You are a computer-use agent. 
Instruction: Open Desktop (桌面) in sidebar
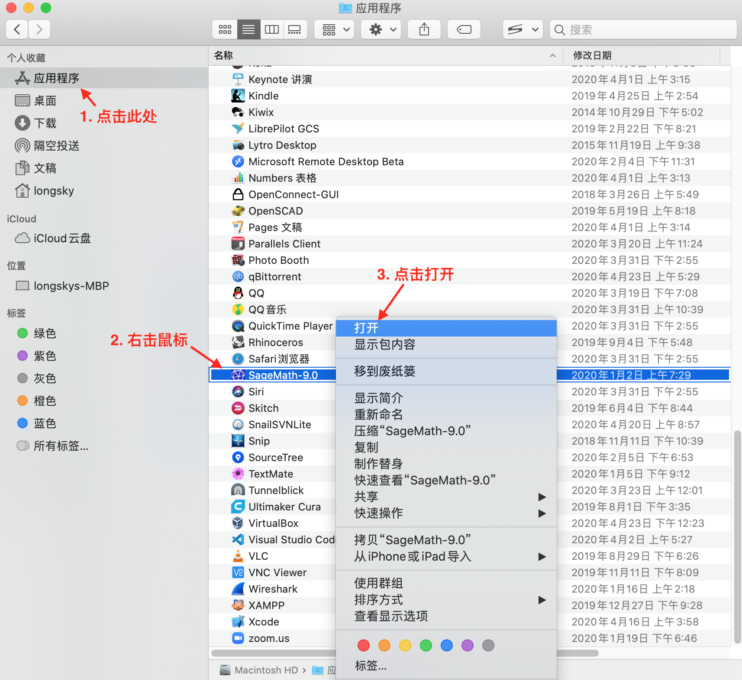coord(104,101)
